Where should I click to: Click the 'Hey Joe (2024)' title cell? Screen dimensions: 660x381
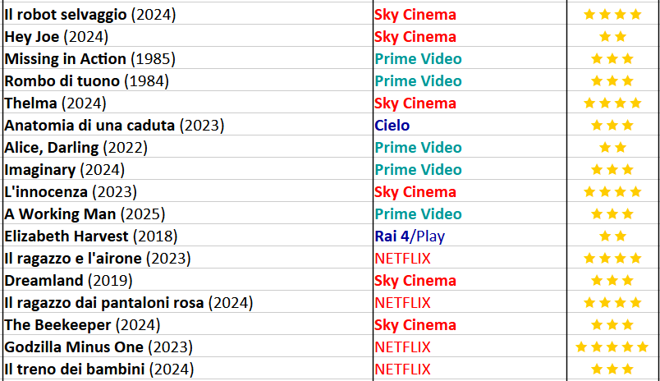(188, 36)
